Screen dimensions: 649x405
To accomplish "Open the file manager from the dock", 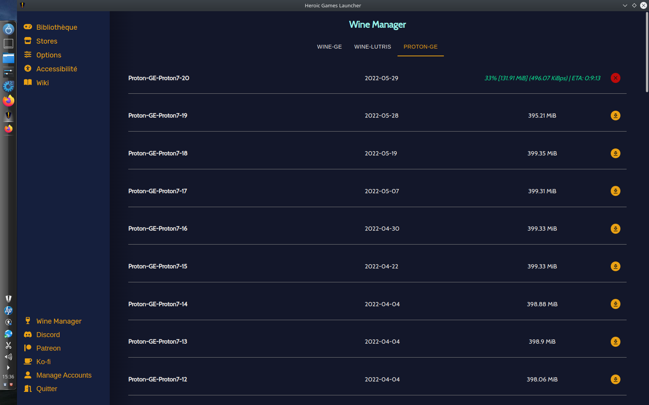I will [8, 58].
